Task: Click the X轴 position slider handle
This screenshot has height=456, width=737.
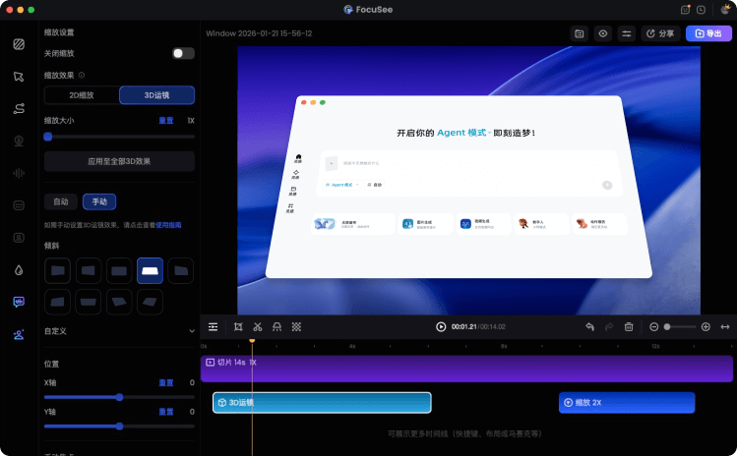Action: (119, 397)
